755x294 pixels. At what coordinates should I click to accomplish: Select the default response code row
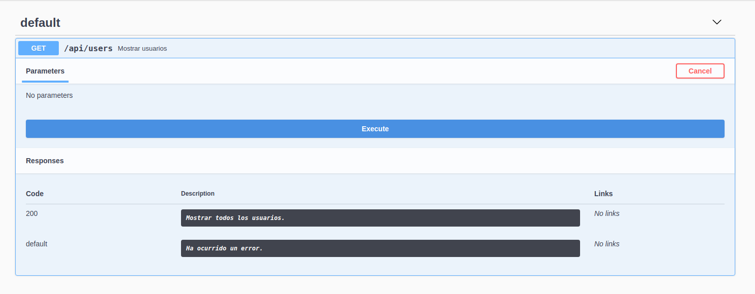coord(37,244)
